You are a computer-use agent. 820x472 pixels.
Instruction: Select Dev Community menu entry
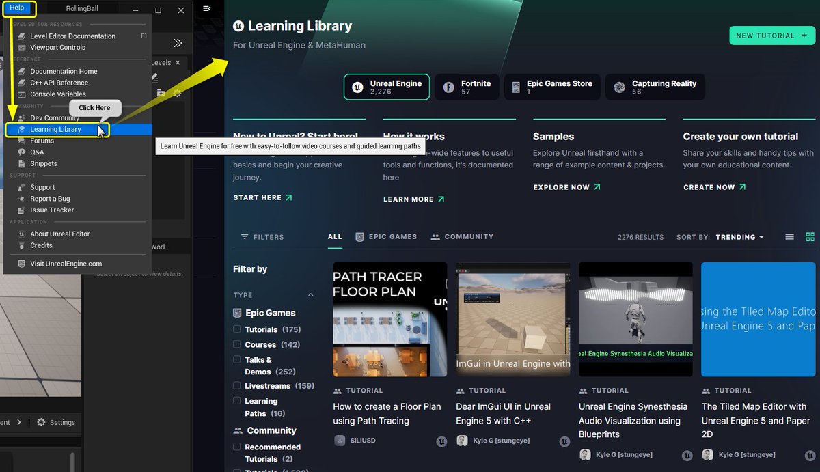(79, 117)
